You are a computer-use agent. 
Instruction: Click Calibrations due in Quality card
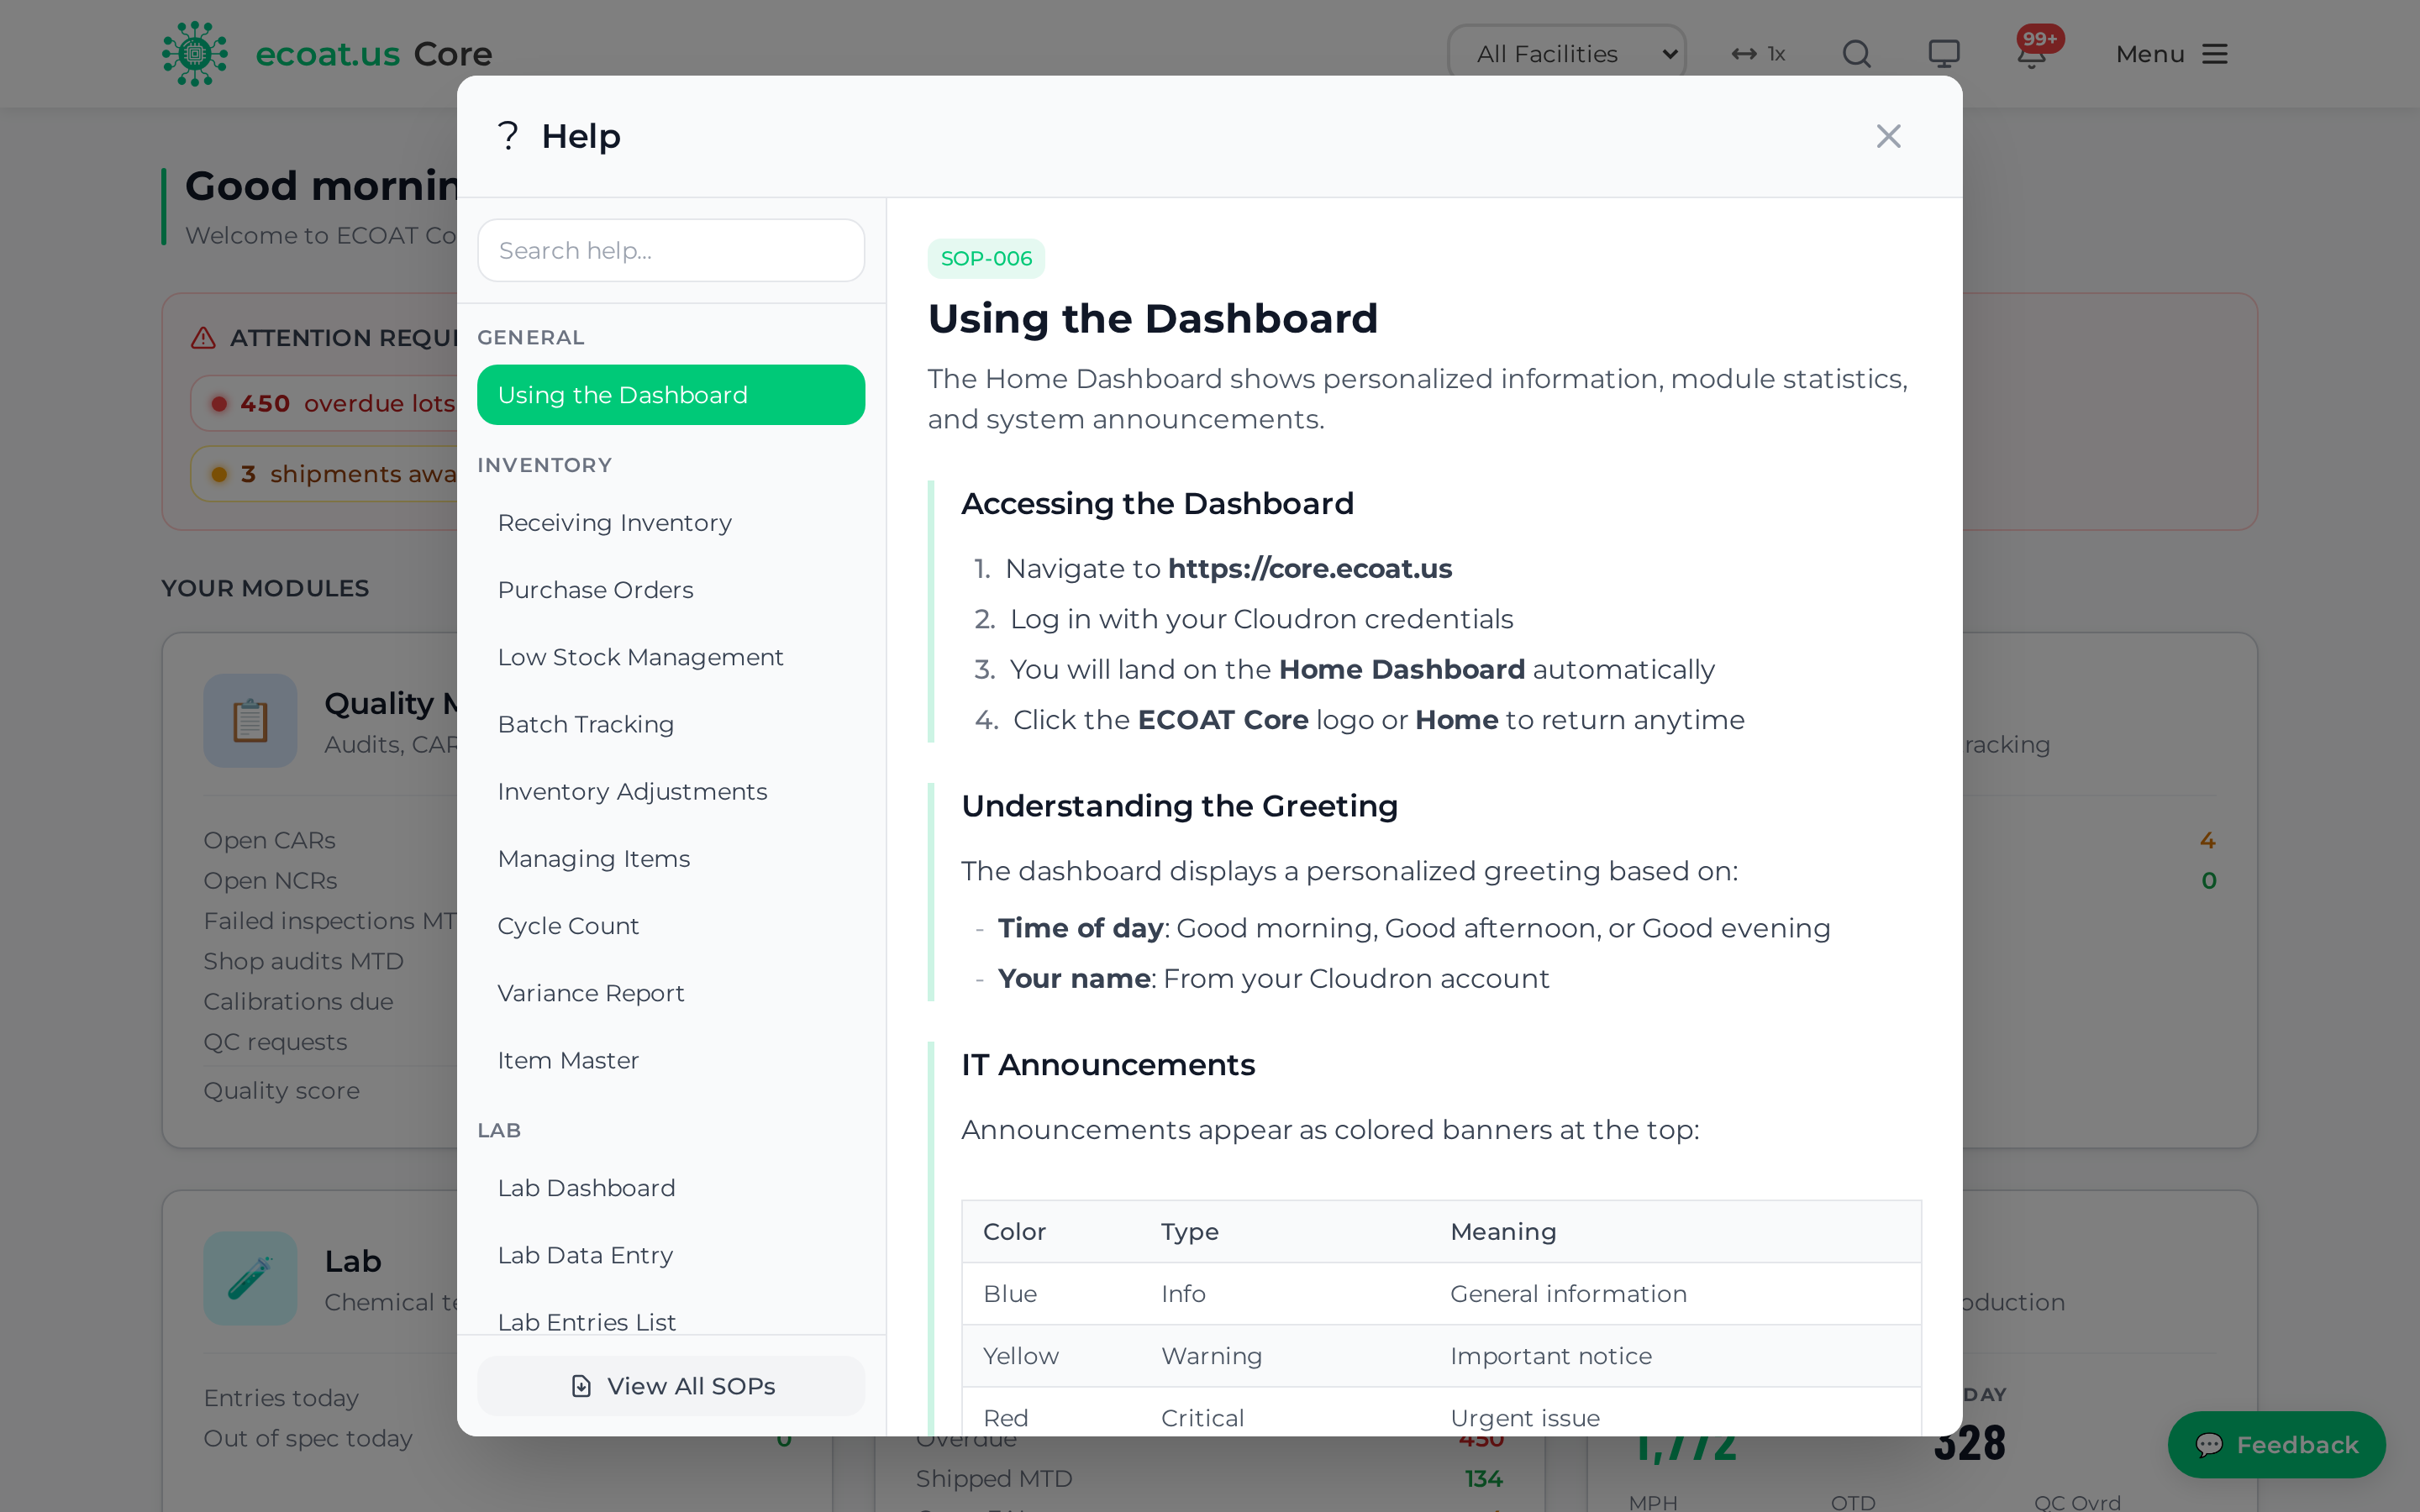tap(298, 1002)
